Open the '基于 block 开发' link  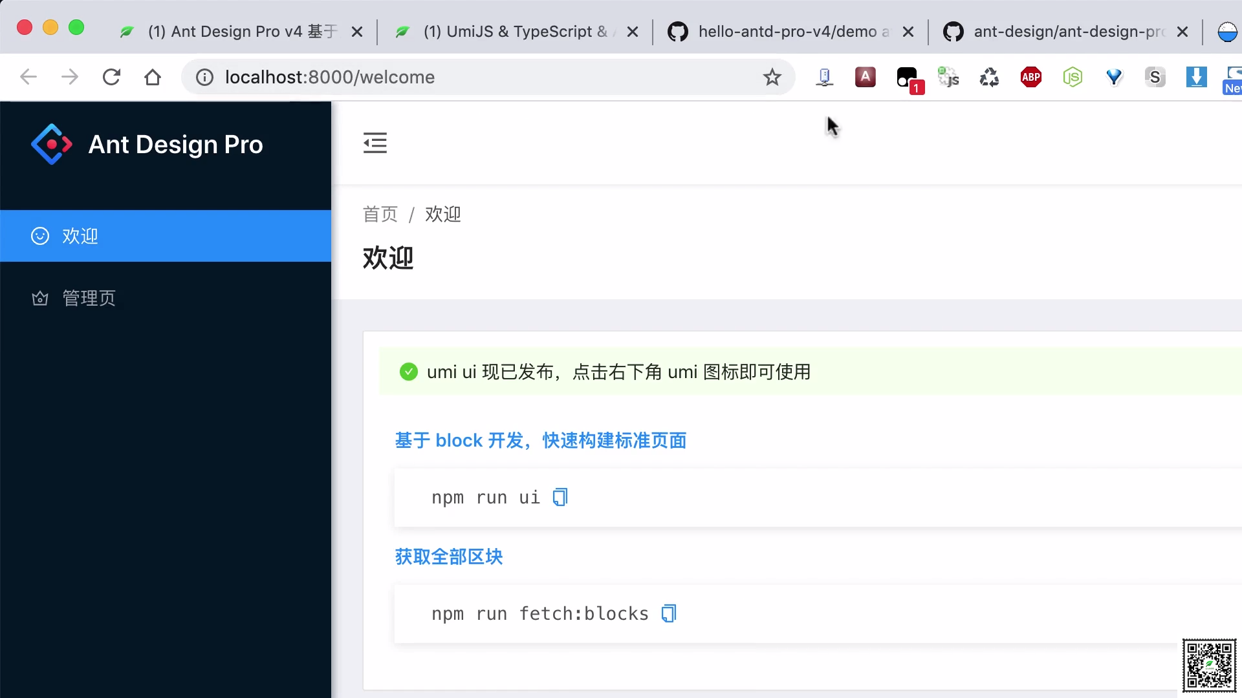coord(540,441)
